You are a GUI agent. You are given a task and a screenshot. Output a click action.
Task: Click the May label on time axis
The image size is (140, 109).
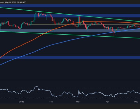pos(136,102)
